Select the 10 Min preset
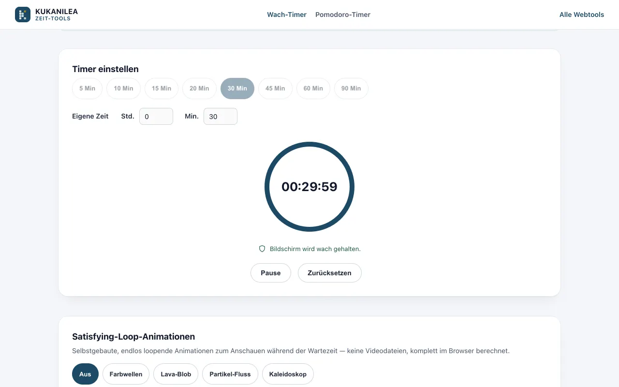The width and height of the screenshot is (619, 387). [123, 89]
